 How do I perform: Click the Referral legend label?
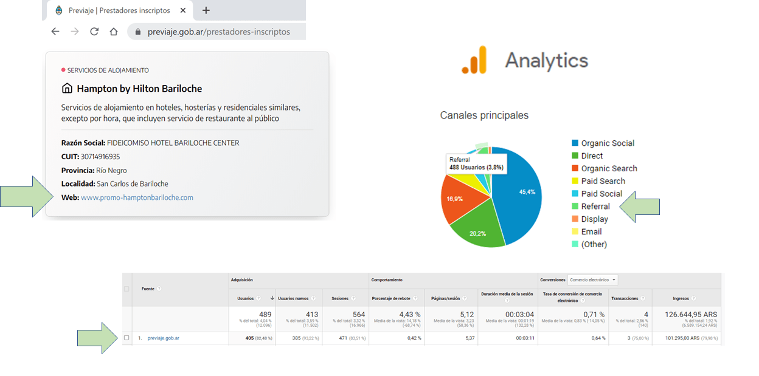[x=595, y=207]
